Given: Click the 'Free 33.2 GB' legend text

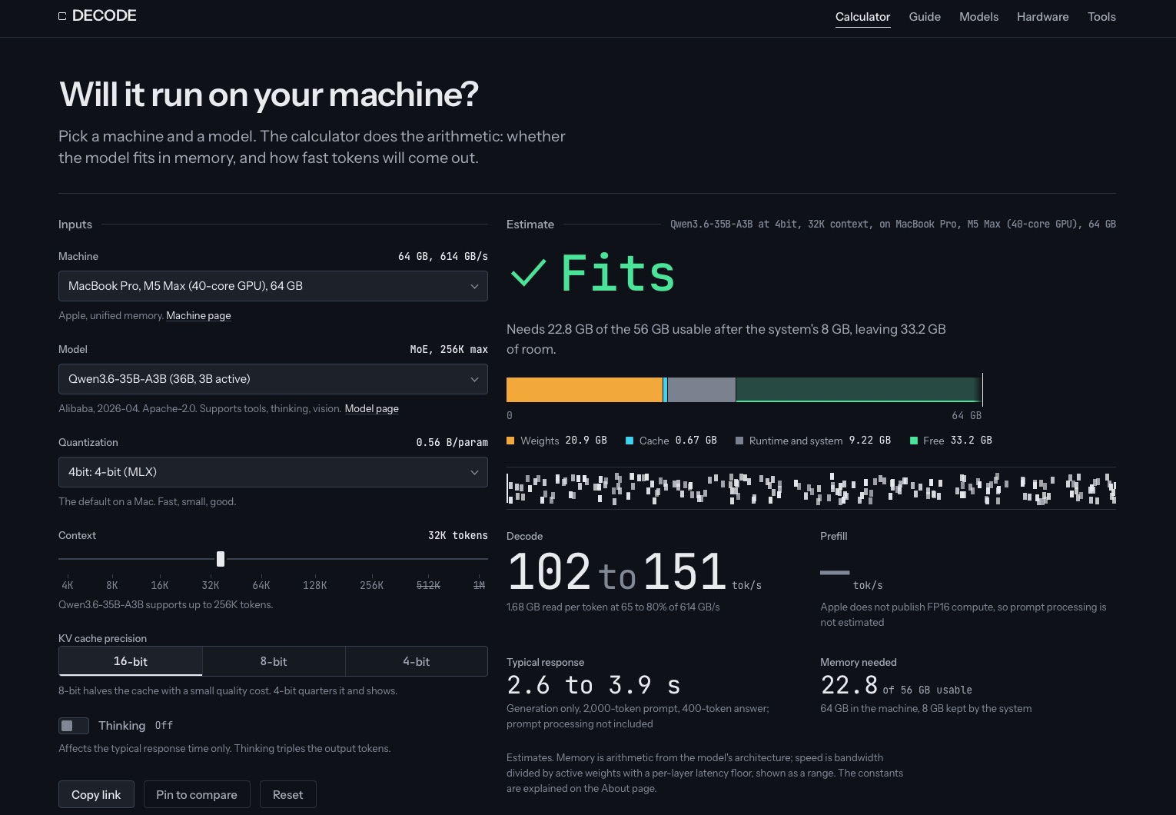Looking at the screenshot, I should [958, 441].
